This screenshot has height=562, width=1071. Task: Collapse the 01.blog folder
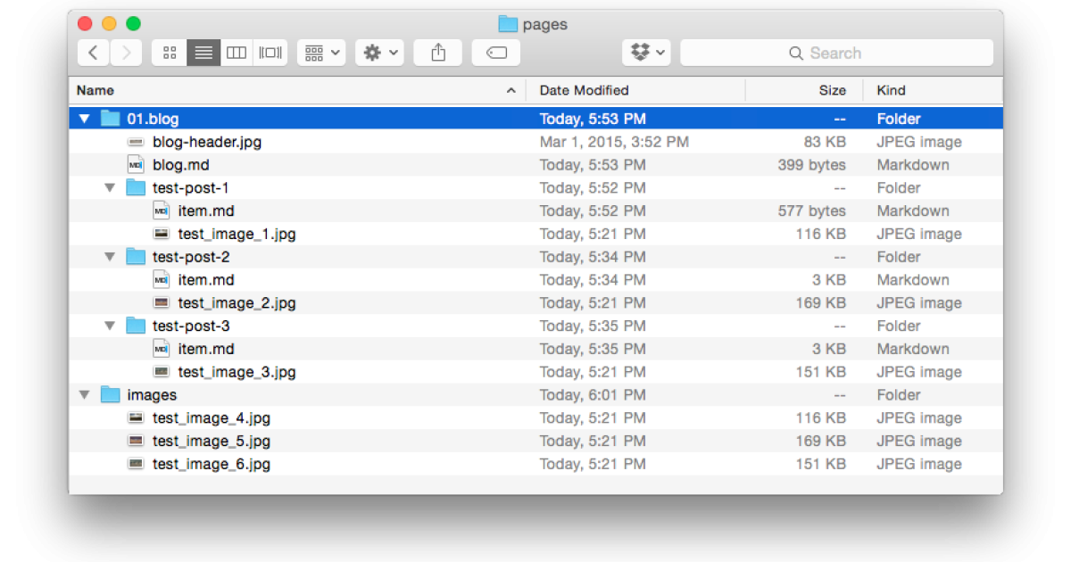pos(85,119)
